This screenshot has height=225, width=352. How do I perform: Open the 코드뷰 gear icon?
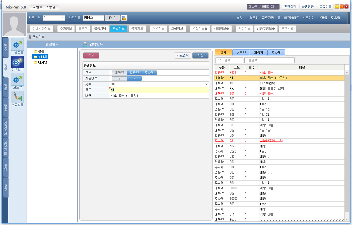[17, 79]
